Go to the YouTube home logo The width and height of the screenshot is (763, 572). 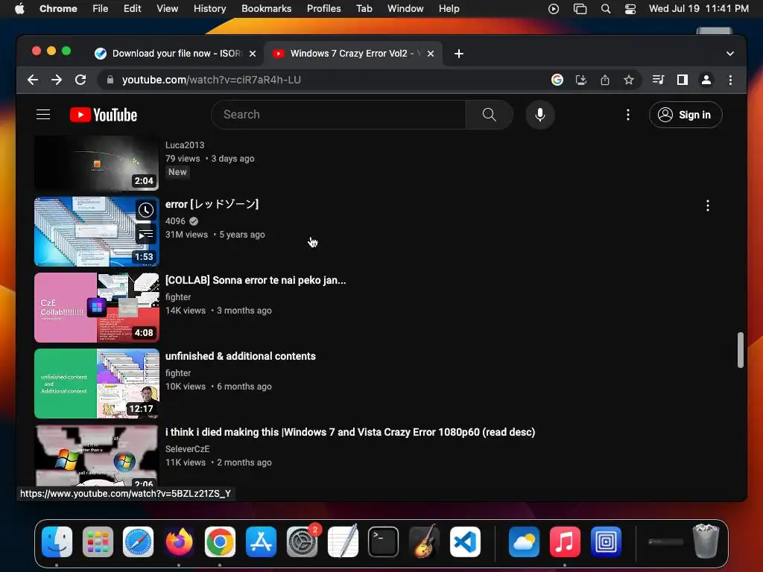pyautogui.click(x=103, y=115)
